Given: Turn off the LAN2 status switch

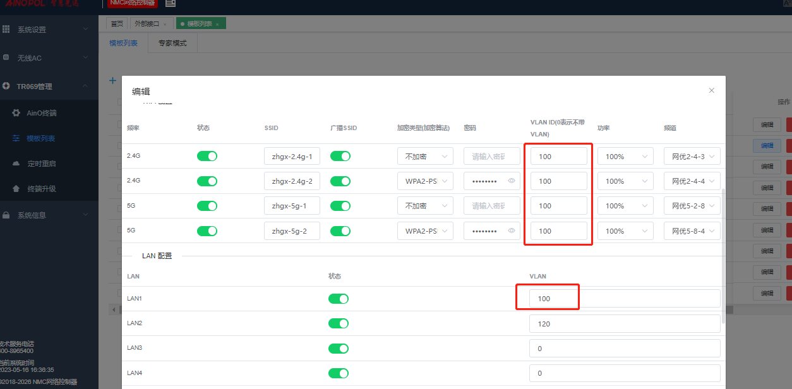Looking at the screenshot, I should pos(339,323).
